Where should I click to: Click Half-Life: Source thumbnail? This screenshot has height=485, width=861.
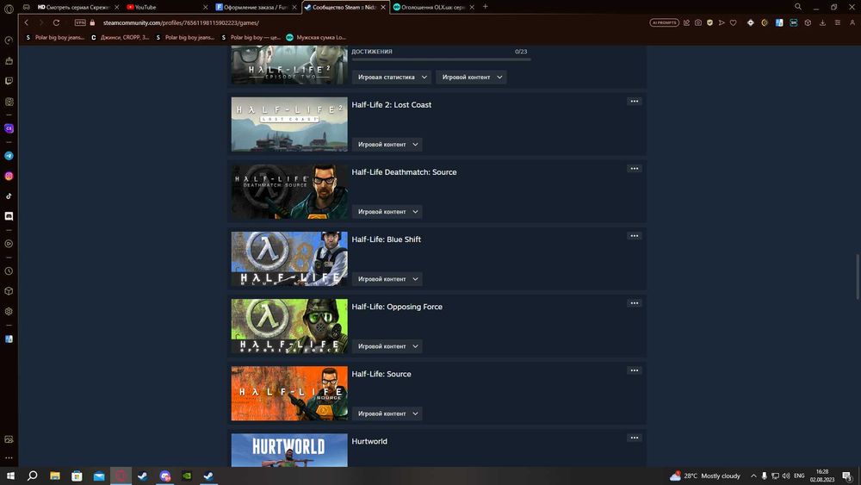tap(289, 394)
